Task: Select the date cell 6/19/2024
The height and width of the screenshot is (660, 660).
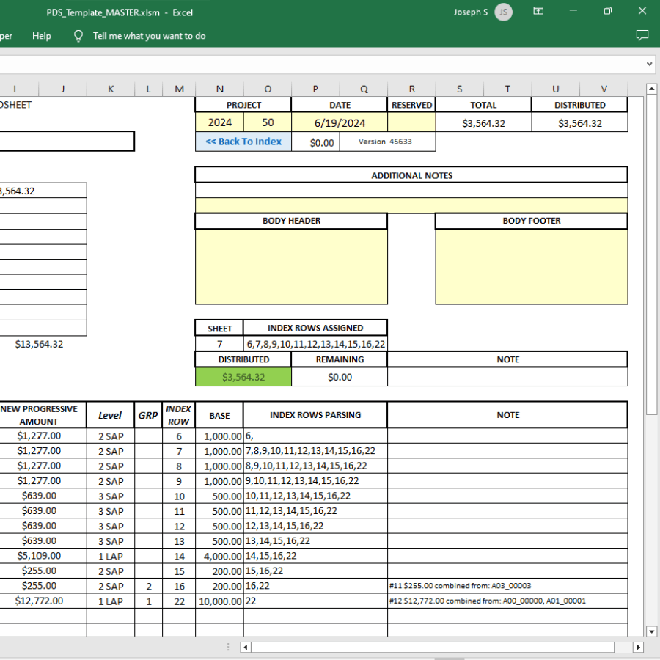Action: point(340,122)
